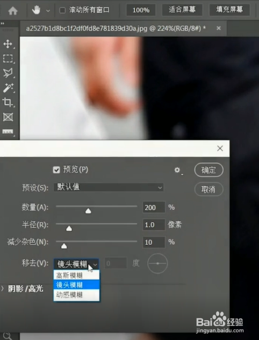Screen dimensions: 259x340
Task: Click the 确定 button
Action: [x=208, y=170]
